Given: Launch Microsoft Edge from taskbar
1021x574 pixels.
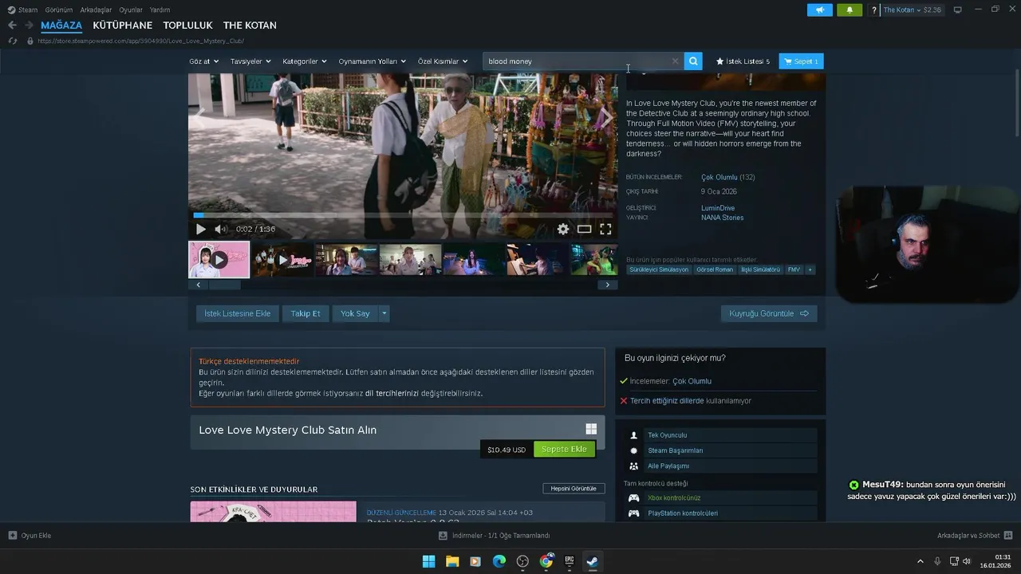Looking at the screenshot, I should pyautogui.click(x=499, y=561).
